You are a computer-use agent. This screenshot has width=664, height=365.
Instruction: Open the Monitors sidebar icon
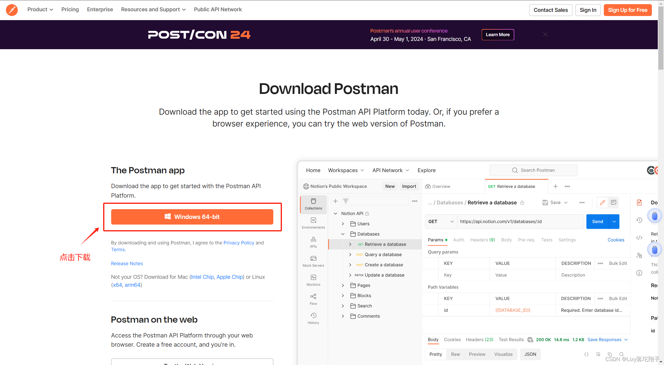point(313,280)
